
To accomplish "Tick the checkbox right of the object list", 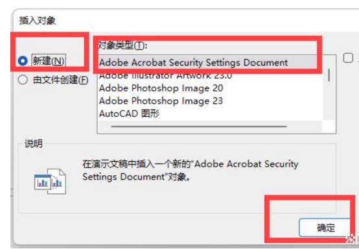I will click(348, 58).
